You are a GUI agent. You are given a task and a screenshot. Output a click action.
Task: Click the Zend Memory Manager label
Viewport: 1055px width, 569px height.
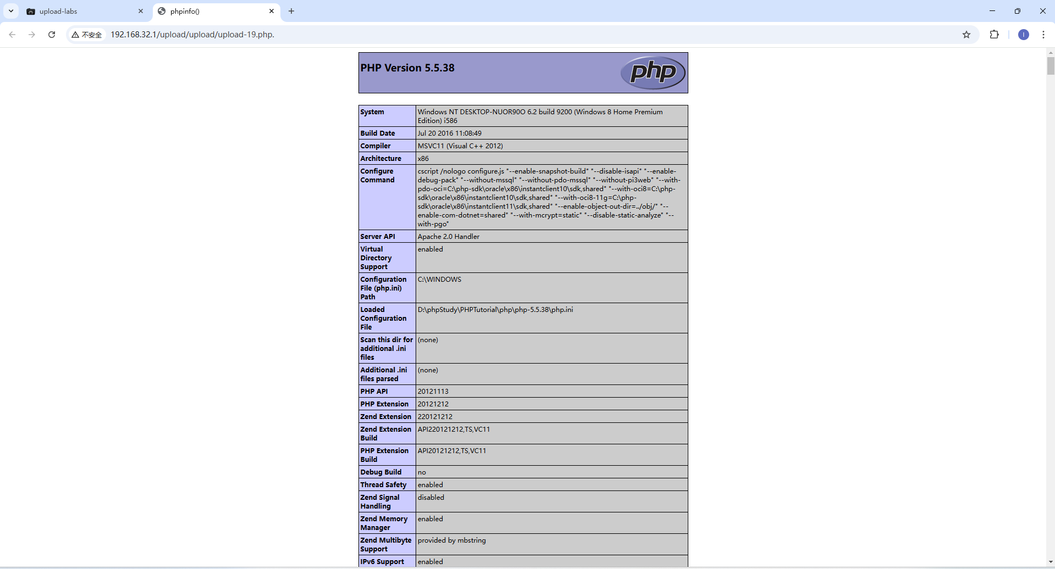pos(384,523)
